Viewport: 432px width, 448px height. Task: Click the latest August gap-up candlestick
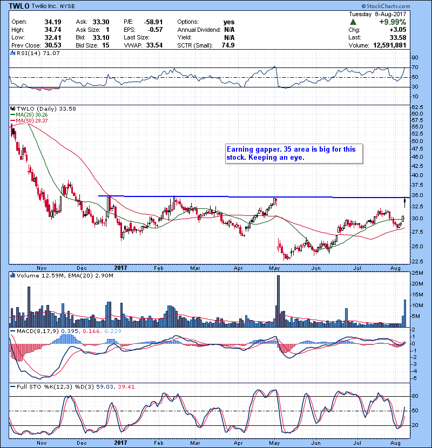coord(405,202)
